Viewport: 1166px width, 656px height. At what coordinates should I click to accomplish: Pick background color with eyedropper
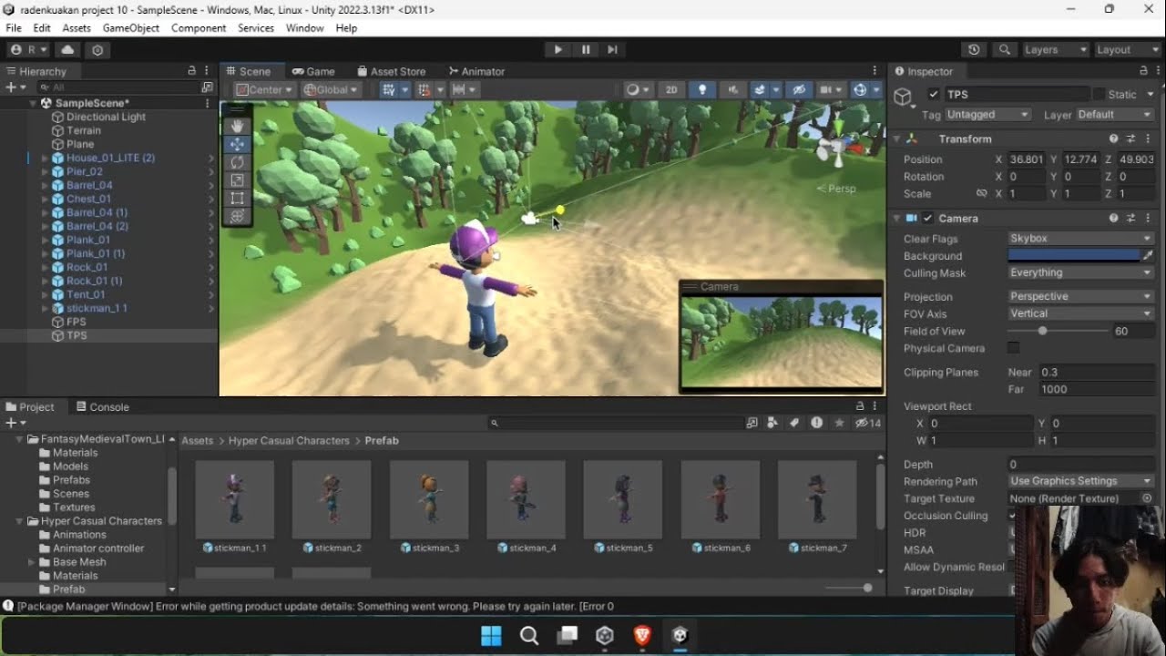pos(1148,256)
